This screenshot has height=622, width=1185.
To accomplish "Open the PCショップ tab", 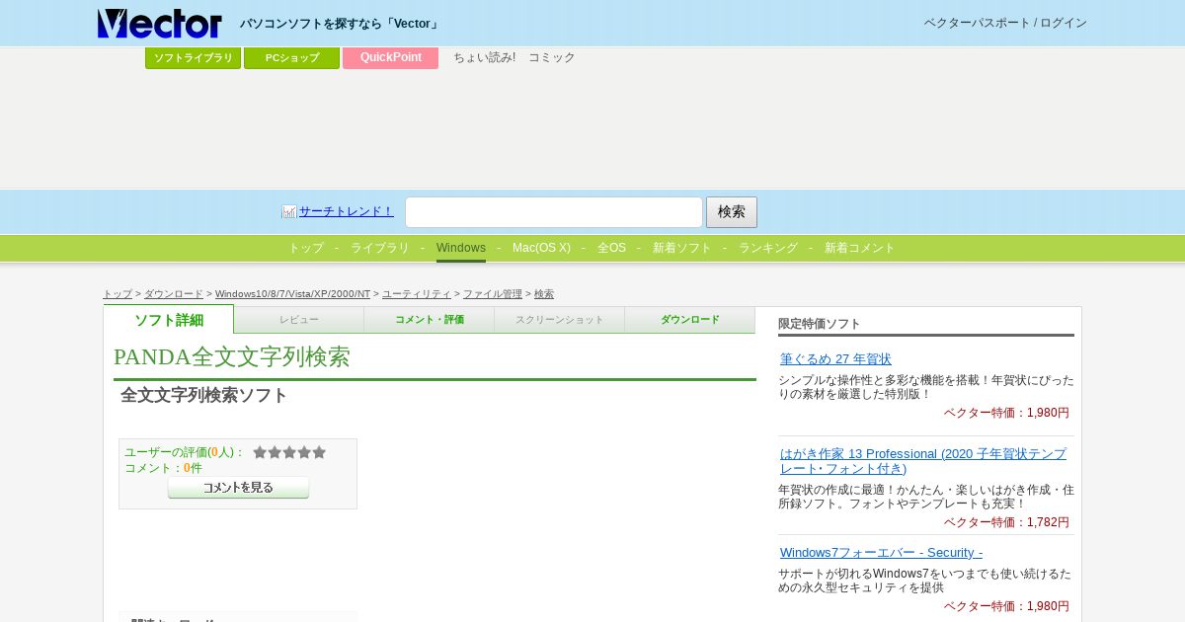I will coord(292,58).
